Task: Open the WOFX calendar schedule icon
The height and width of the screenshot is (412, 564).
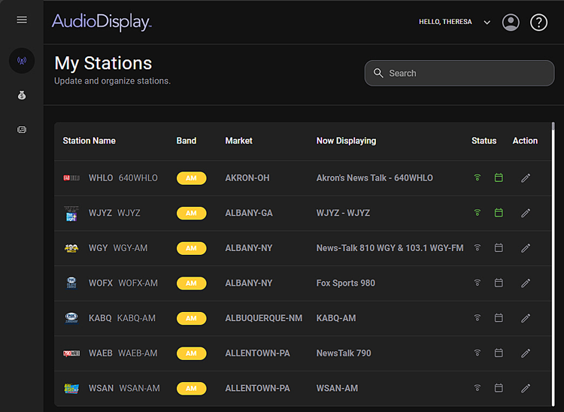Action: pos(499,283)
